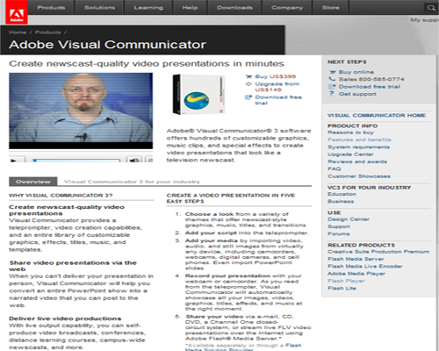The height and width of the screenshot is (351, 439).
Task: Open the search magnifier icon
Action: click(431, 8)
